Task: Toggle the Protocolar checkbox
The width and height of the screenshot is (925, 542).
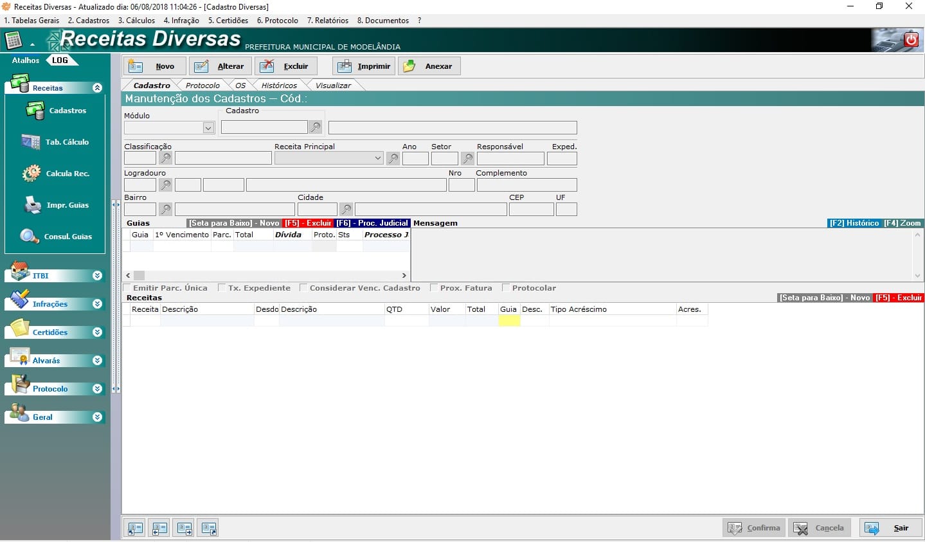Action: [x=506, y=288]
